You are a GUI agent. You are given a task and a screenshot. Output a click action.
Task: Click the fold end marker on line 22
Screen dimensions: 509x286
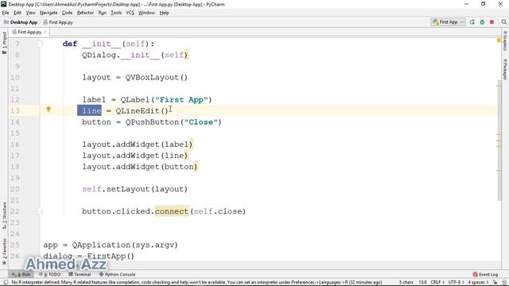click(x=40, y=211)
